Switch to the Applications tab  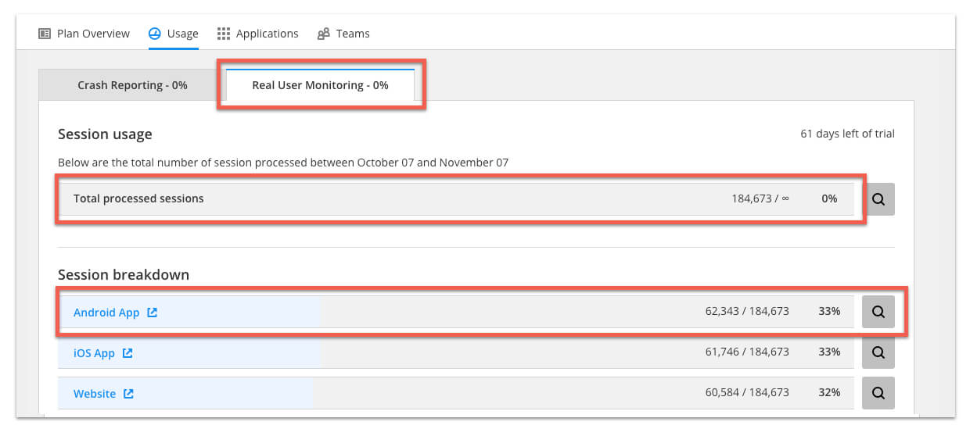pos(257,34)
